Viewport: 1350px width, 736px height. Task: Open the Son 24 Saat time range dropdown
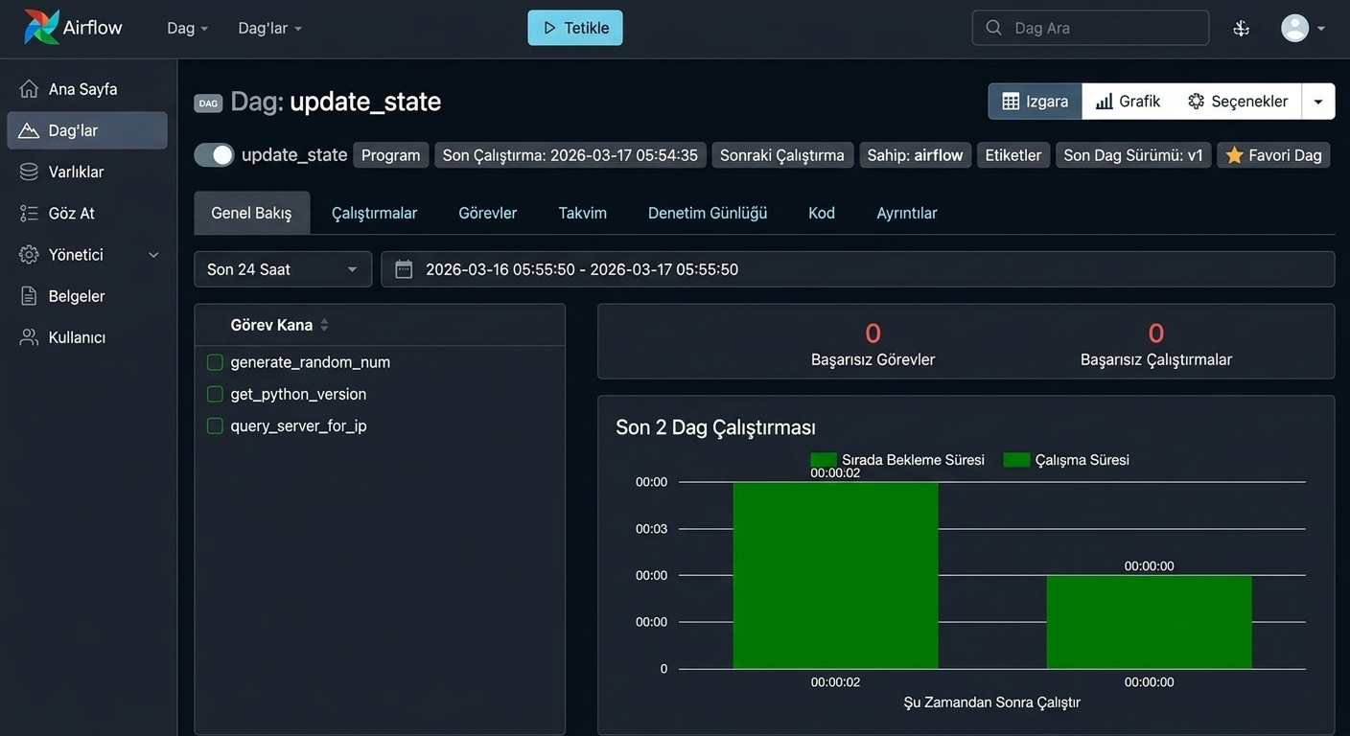pyautogui.click(x=283, y=269)
